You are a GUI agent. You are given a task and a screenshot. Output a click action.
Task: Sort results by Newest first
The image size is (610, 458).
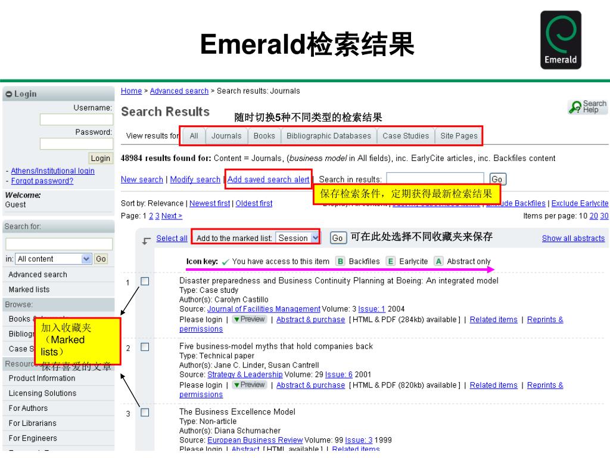click(x=210, y=203)
